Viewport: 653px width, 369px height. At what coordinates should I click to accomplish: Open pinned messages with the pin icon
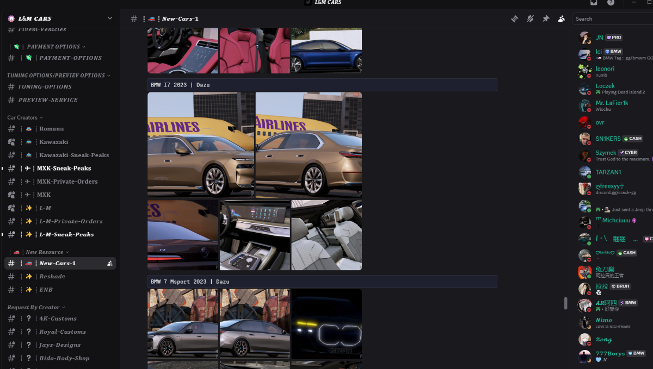[x=546, y=18]
